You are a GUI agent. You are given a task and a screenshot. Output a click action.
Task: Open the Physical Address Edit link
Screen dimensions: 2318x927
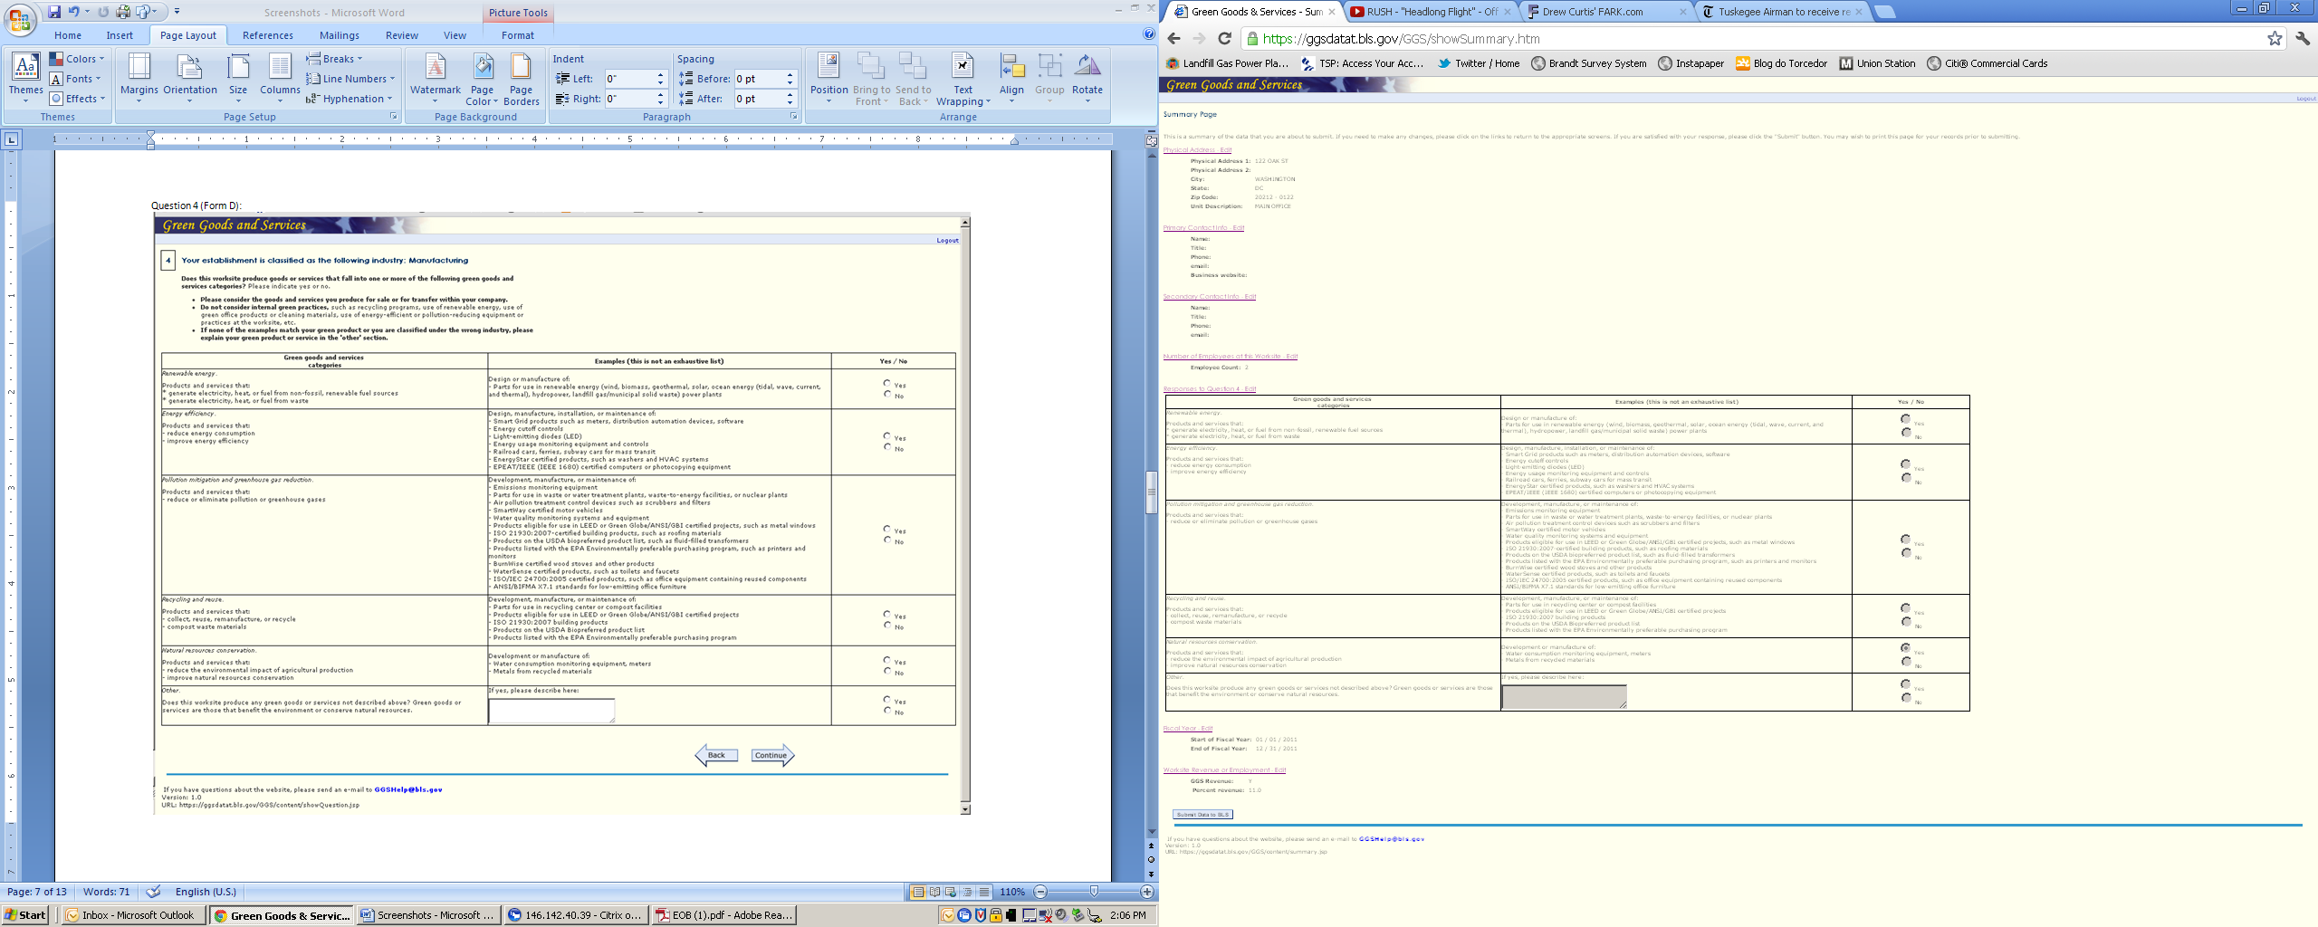[1197, 150]
